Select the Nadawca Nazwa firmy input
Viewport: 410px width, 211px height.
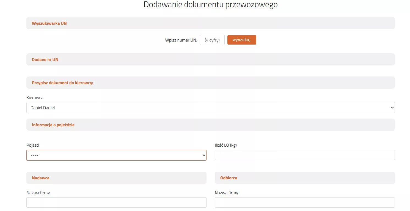coord(116,202)
